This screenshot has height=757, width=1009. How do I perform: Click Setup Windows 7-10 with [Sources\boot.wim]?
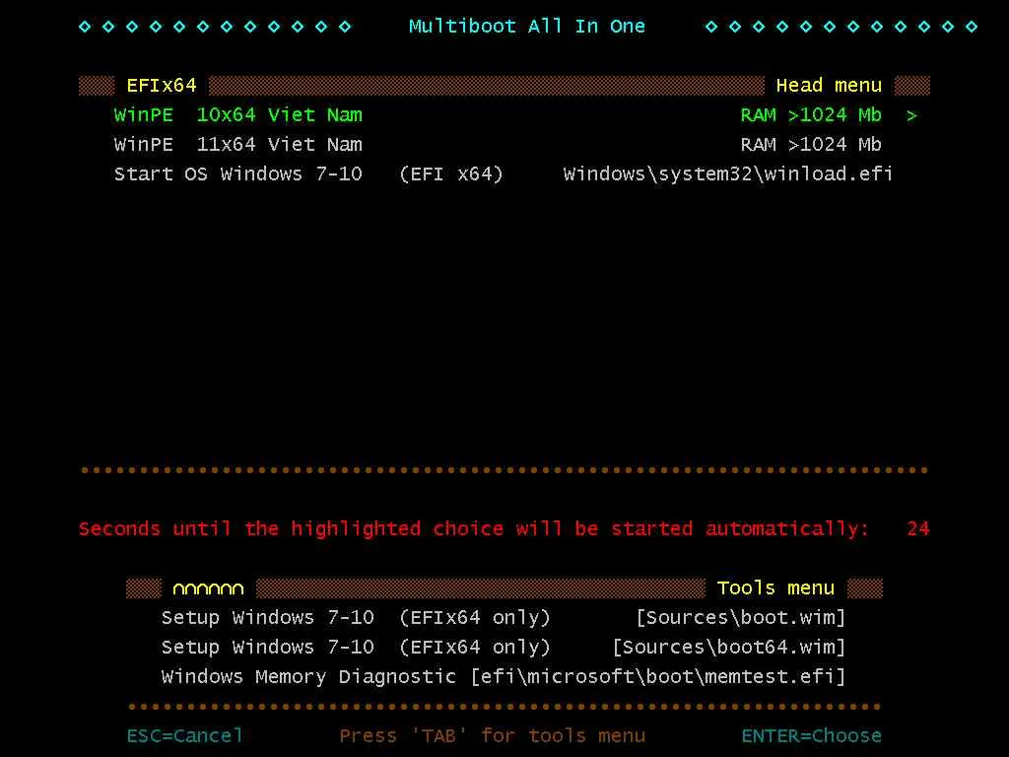356,618
